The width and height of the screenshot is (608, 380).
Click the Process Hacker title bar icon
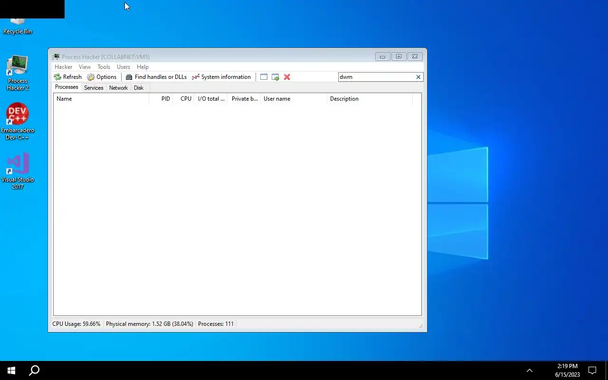pos(56,57)
